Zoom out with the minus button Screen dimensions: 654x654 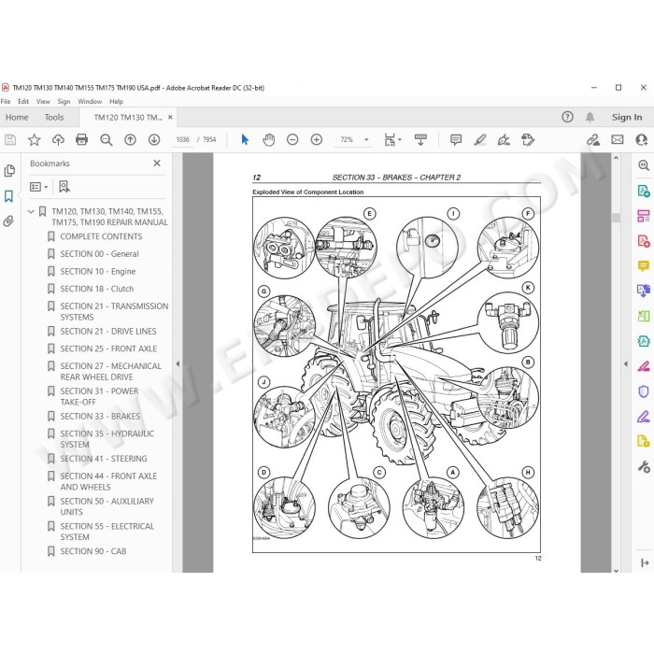[292, 140]
